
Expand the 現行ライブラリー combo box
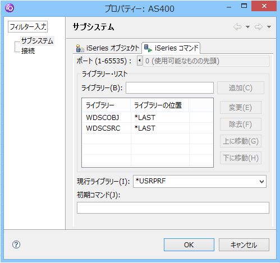(x=261, y=181)
